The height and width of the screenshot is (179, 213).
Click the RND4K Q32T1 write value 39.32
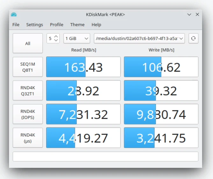(161, 90)
